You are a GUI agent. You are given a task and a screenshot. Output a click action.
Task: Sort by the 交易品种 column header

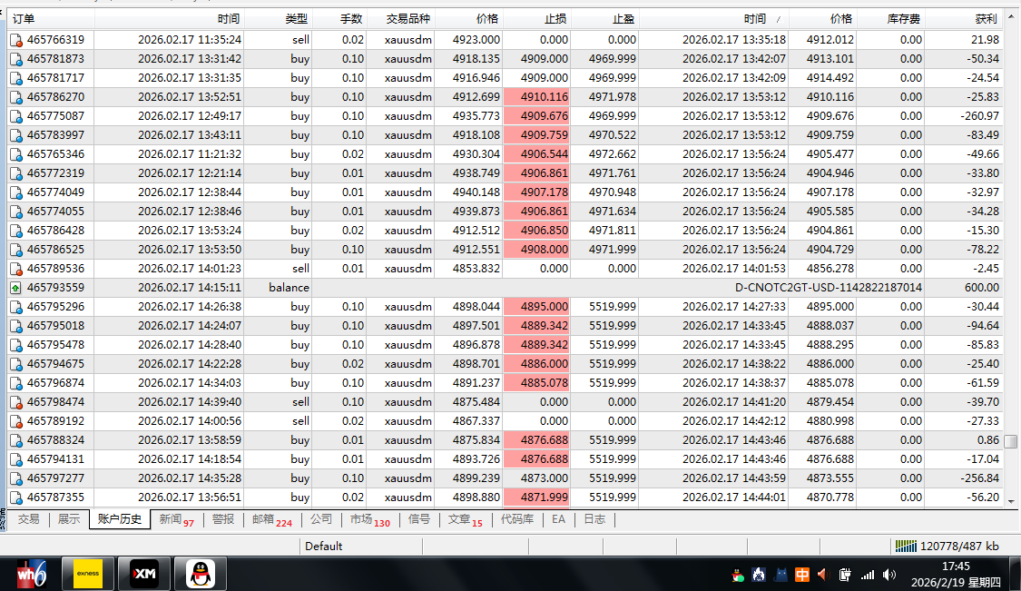[407, 18]
